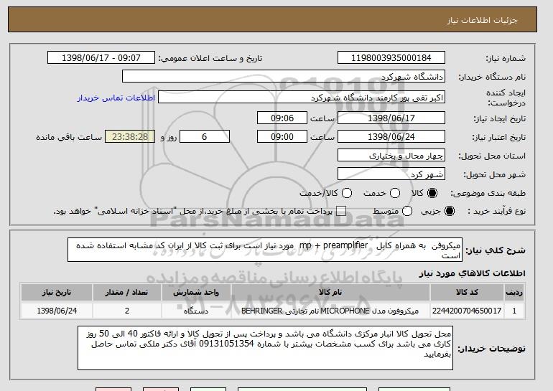Click the ردیف column header
The height and width of the screenshot is (391, 553).
click(x=514, y=293)
